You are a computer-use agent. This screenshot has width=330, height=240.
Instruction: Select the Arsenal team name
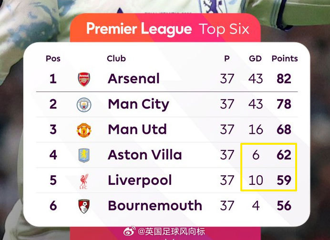tap(134, 79)
